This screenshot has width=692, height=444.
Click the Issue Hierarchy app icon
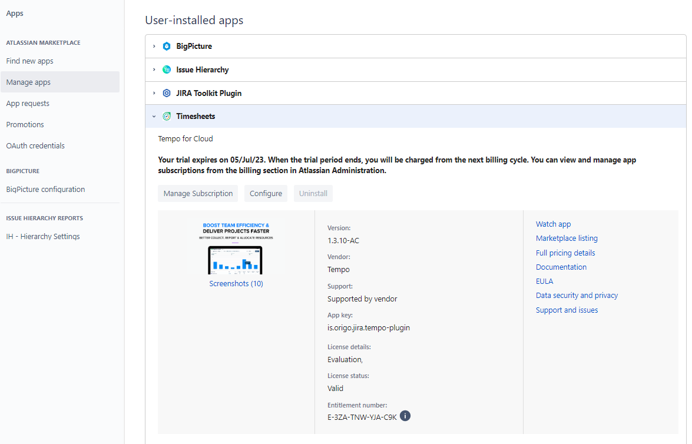tap(167, 69)
